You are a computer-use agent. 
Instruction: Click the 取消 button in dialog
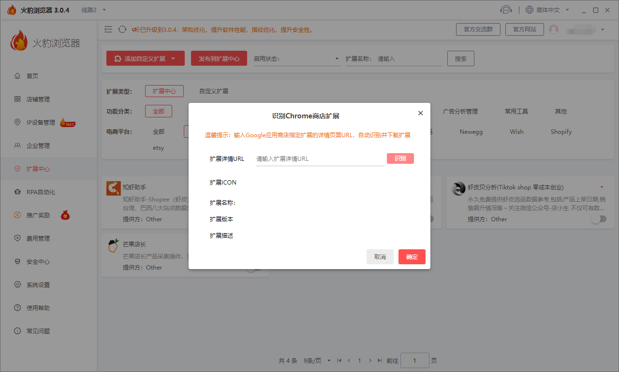click(380, 257)
